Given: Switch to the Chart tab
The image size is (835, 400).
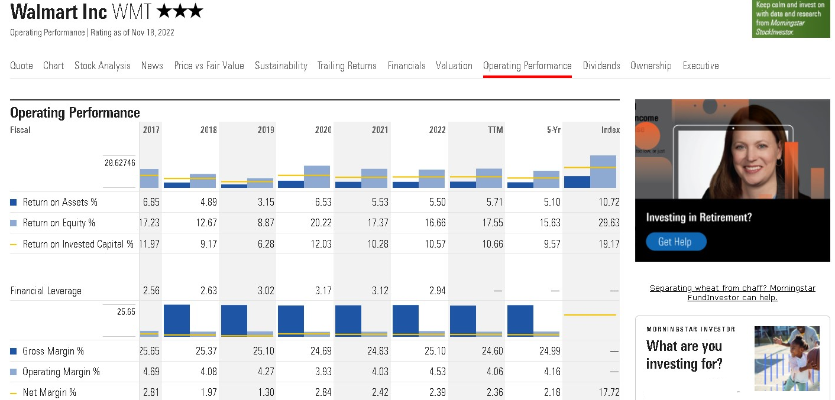Looking at the screenshot, I should click(x=53, y=66).
